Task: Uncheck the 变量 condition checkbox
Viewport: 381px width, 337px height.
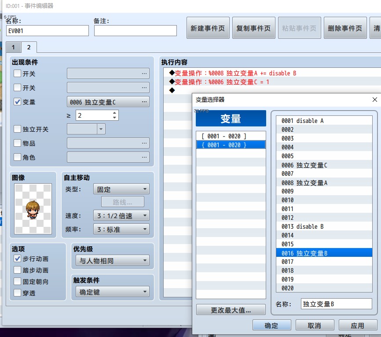Action: point(17,101)
